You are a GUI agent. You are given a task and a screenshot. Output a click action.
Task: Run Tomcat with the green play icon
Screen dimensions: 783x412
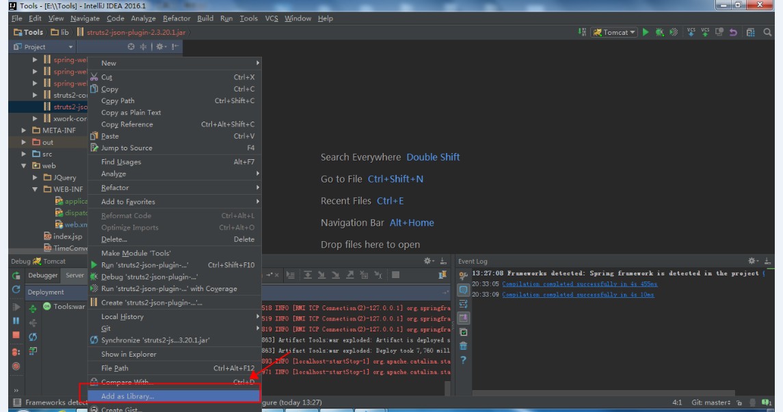tap(646, 32)
